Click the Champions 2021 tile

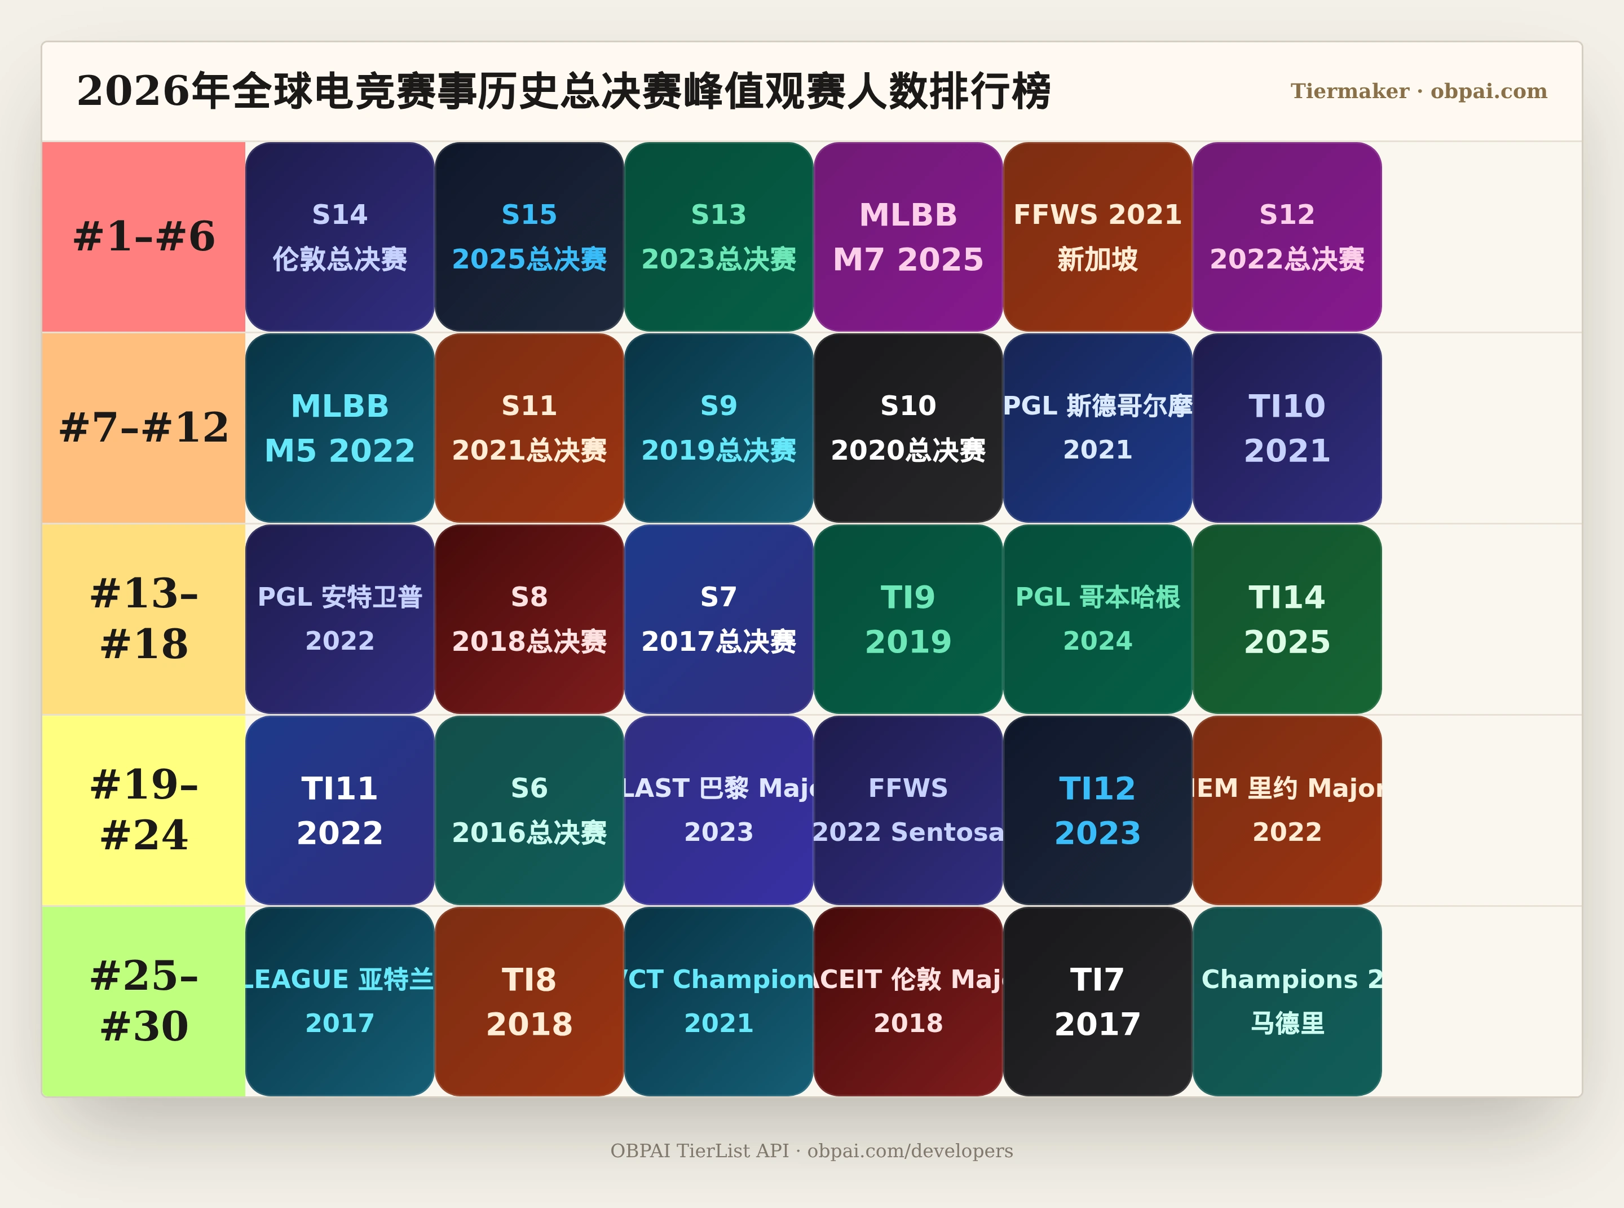pyautogui.click(x=719, y=1002)
